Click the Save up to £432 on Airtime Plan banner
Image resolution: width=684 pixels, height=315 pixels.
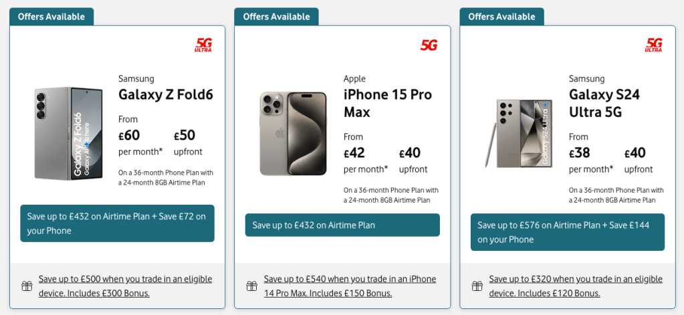pos(342,225)
